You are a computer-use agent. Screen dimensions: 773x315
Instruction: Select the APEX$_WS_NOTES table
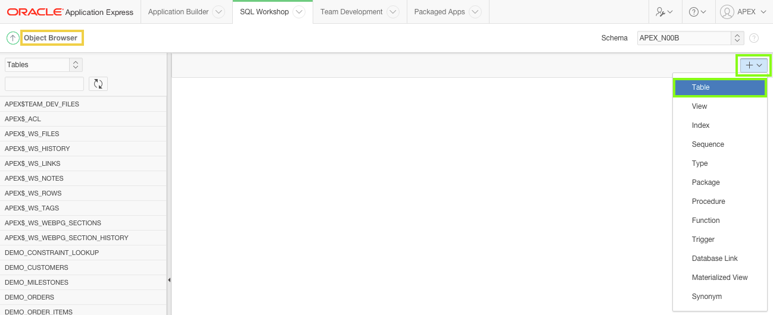[x=83, y=178]
